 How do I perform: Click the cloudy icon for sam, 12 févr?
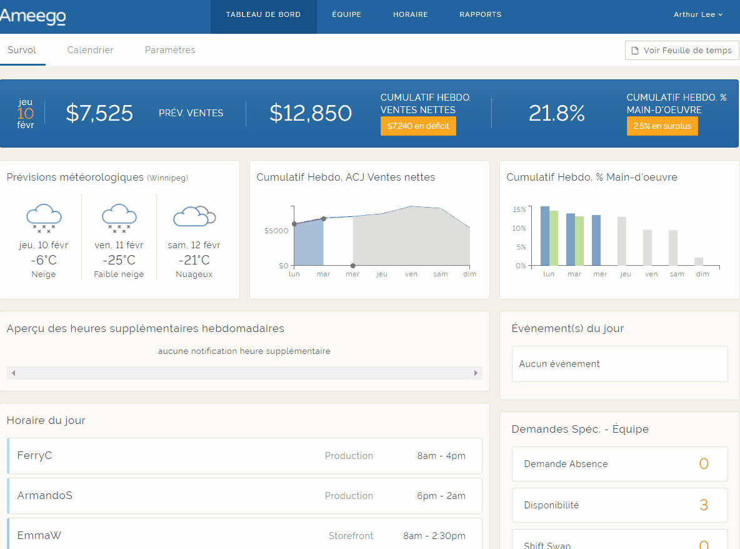194,216
